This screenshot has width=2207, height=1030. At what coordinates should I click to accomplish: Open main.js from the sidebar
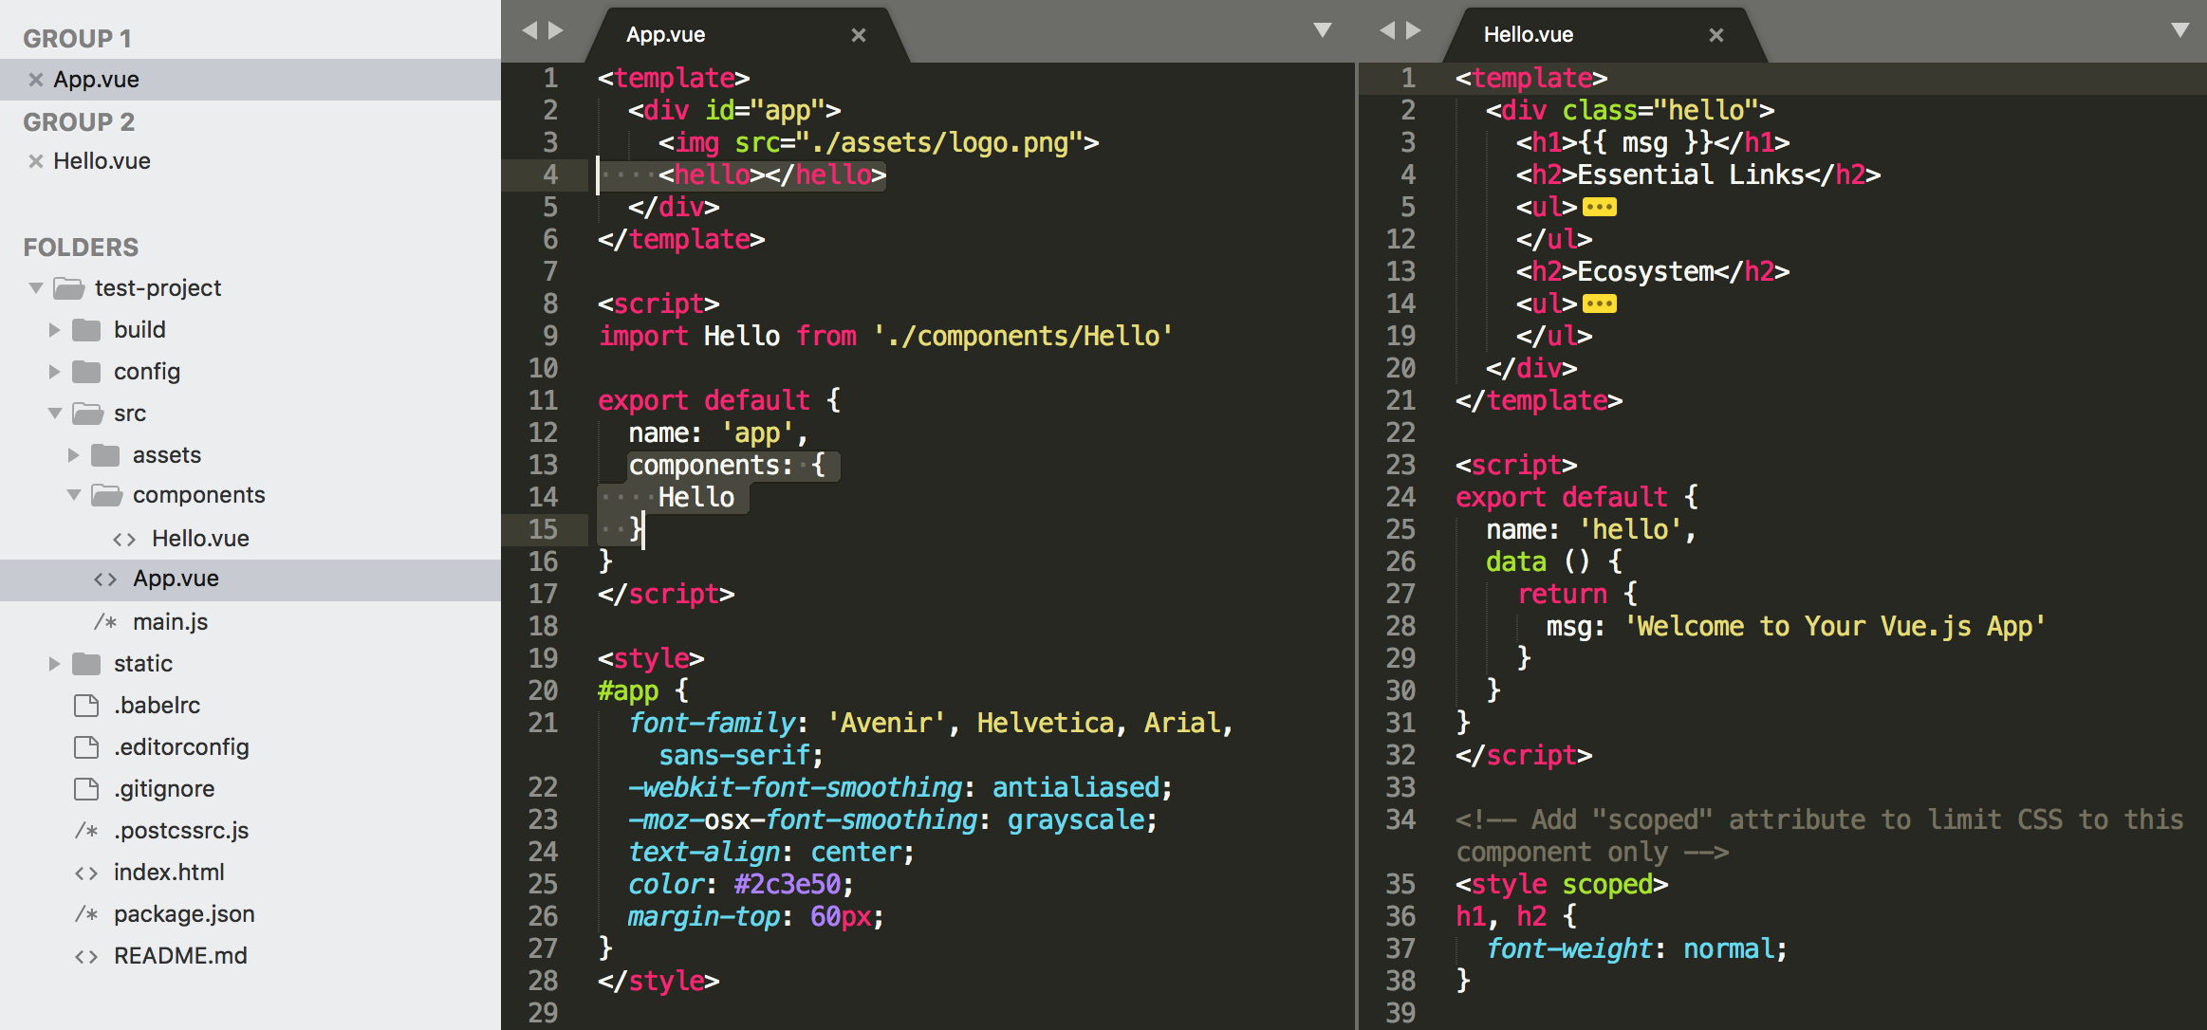pos(170,622)
